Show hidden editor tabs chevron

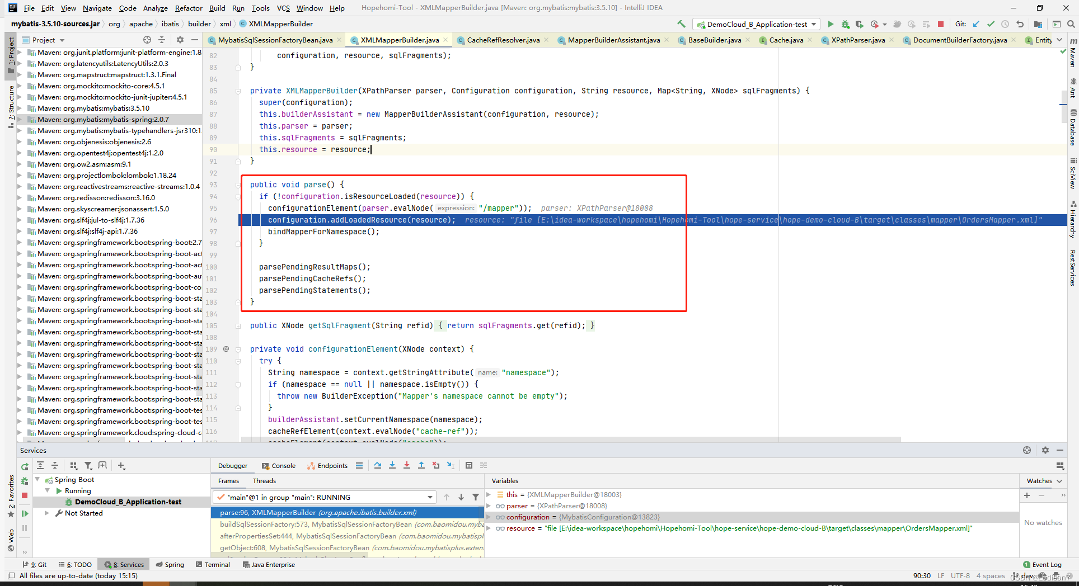coord(1059,40)
